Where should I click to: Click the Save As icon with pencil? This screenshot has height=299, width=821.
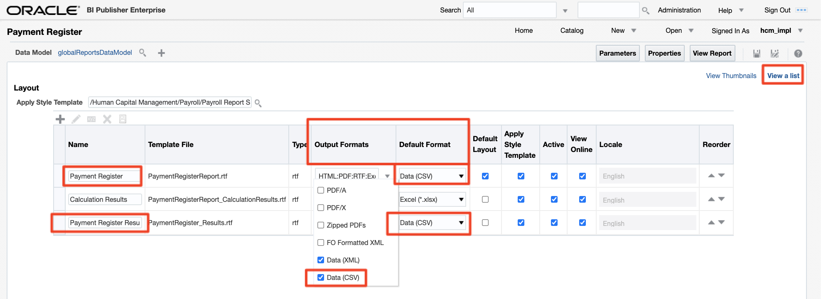[x=774, y=54]
